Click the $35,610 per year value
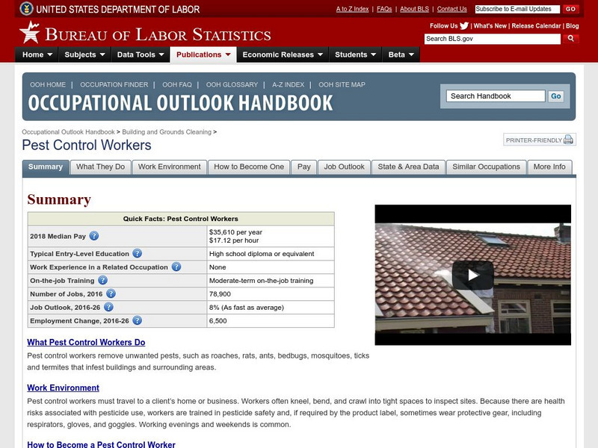This screenshot has width=598, height=448. pos(235,232)
